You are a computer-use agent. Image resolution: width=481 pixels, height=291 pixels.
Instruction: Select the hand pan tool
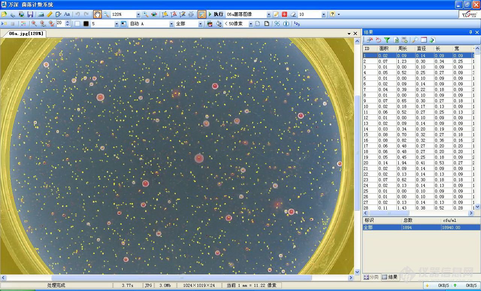pyautogui.click(x=97, y=14)
